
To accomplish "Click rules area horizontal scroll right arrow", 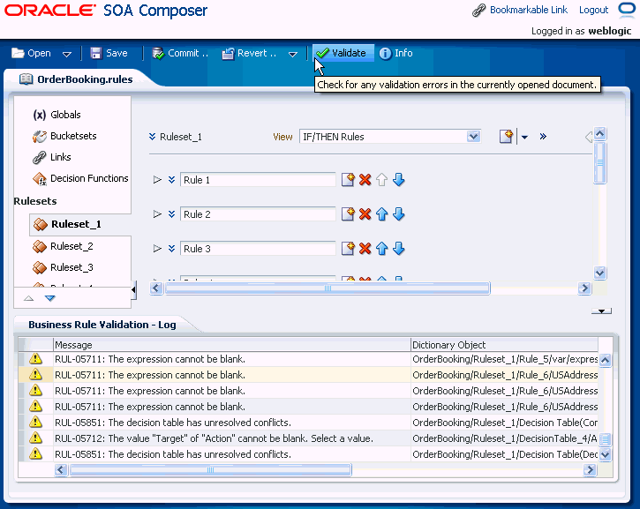I will pyautogui.click(x=584, y=288).
